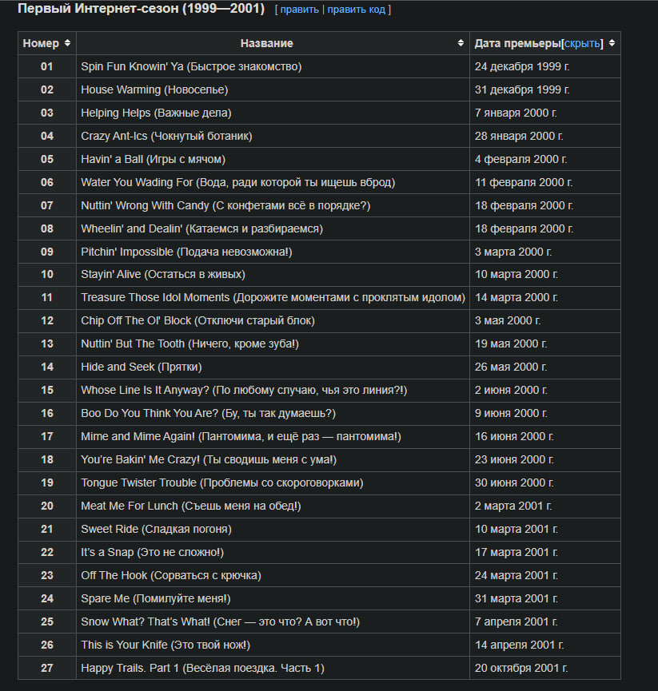658x691 pixels.
Task: Select the 'Meat Me For Lunch' title cell
Action: [273, 506]
